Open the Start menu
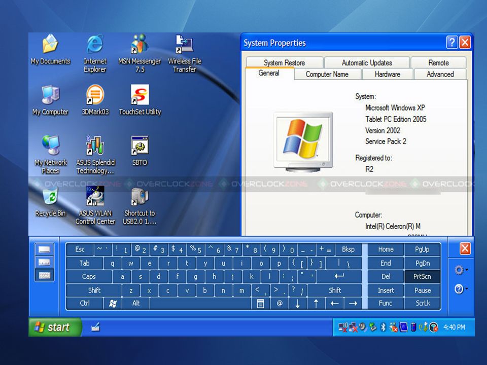 55,327
